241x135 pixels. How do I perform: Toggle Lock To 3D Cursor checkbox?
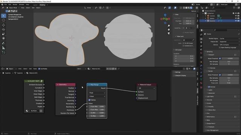(183, 43)
